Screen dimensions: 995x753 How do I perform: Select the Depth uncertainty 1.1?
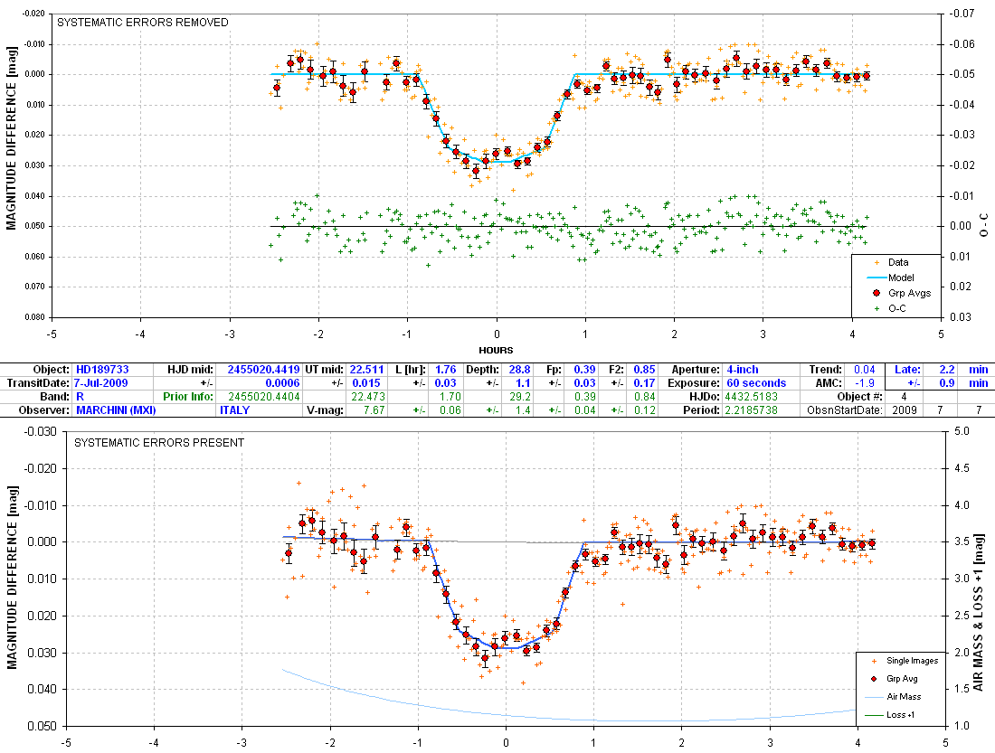point(523,383)
